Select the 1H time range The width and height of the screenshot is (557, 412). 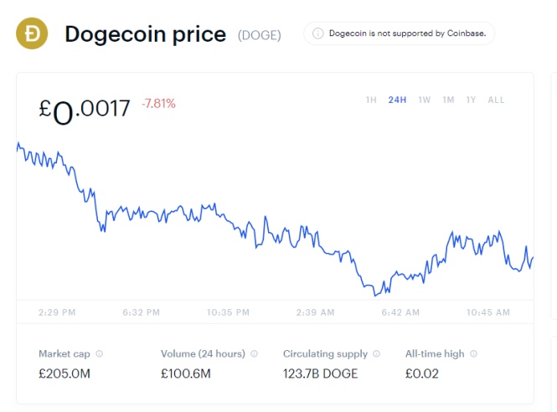(x=371, y=100)
